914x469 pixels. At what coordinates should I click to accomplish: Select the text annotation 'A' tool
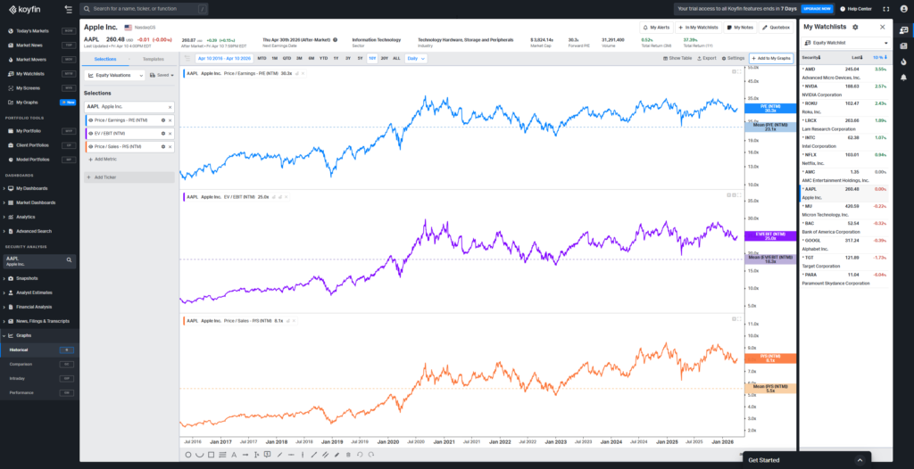coord(234,455)
